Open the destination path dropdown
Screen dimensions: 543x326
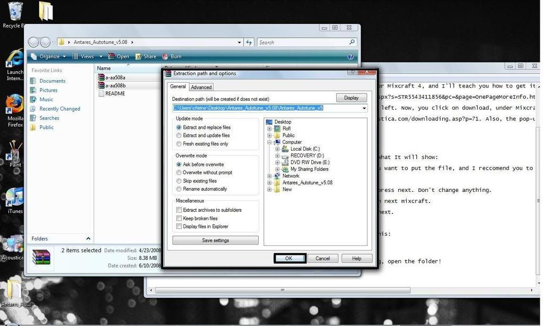(x=364, y=108)
